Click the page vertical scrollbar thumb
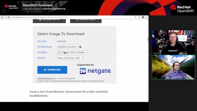 pos(148,39)
